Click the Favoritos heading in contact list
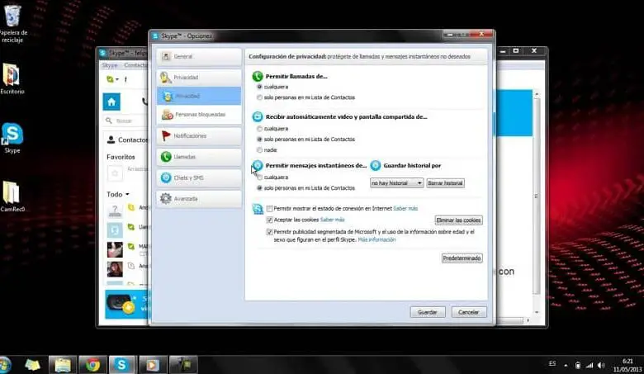This screenshot has height=374, width=644. (121, 157)
